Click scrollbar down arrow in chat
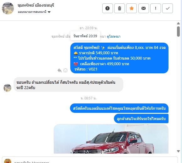This screenshot has width=182, height=163. (x=179, y=151)
